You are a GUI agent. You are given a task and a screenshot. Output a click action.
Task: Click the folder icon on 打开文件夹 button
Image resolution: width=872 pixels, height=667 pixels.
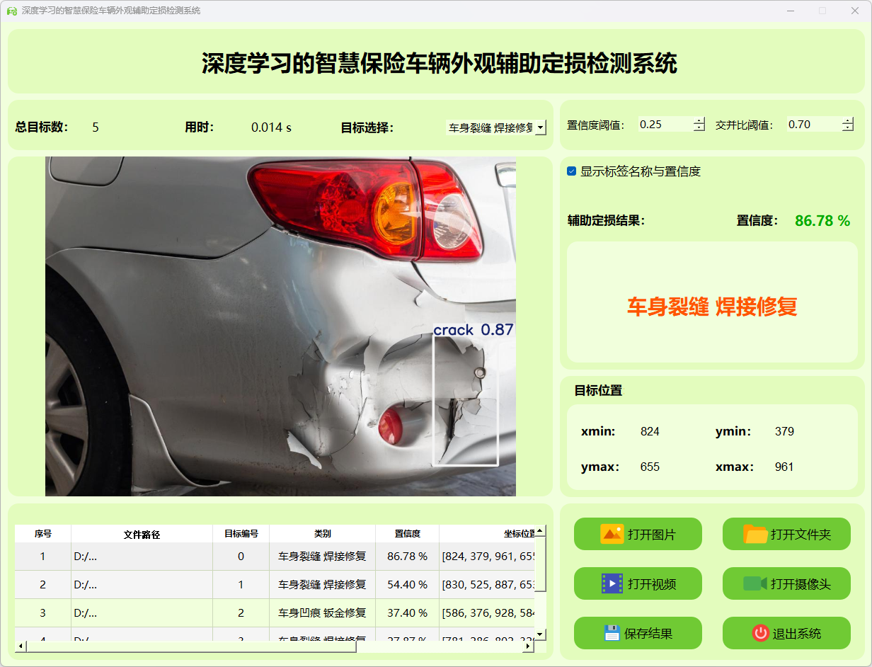[x=755, y=534]
